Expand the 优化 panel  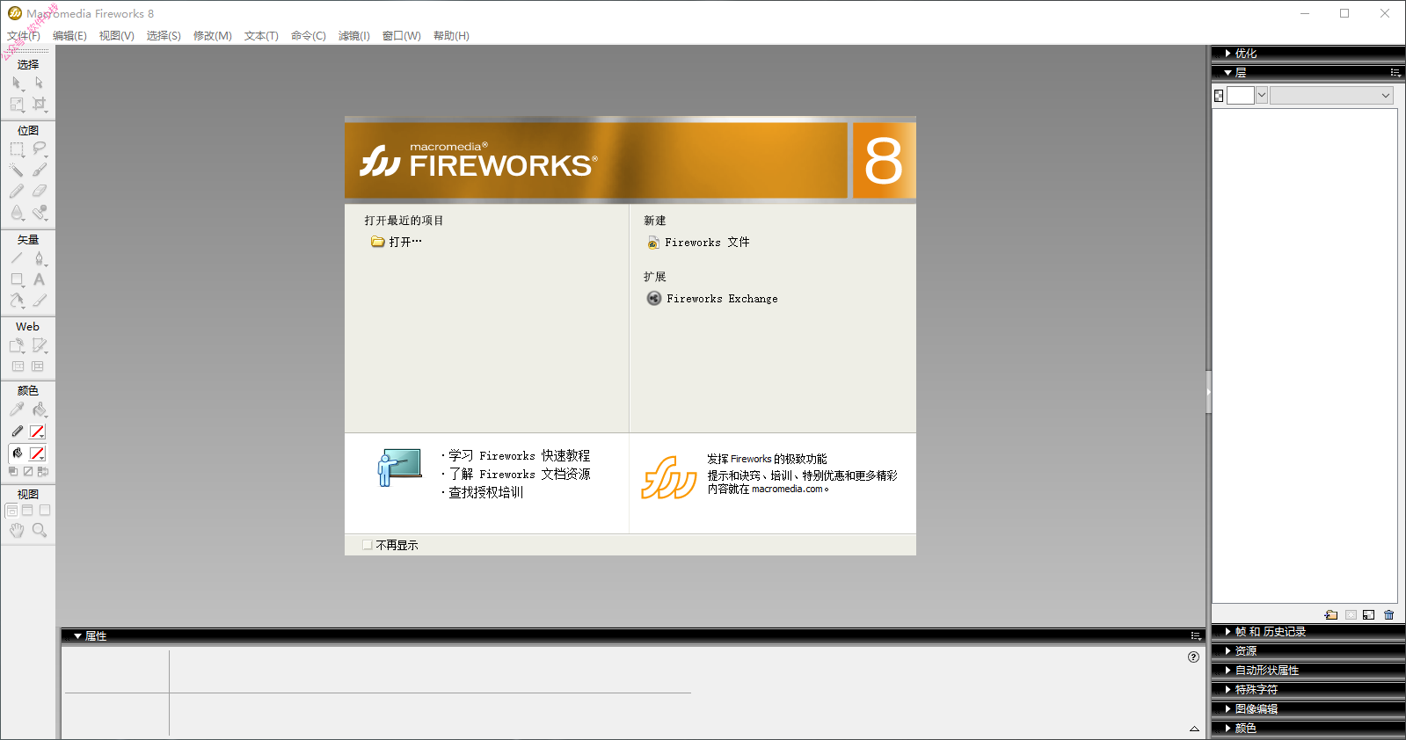point(1228,54)
